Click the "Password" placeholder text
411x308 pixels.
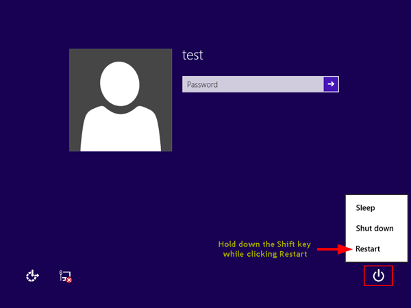pos(202,85)
